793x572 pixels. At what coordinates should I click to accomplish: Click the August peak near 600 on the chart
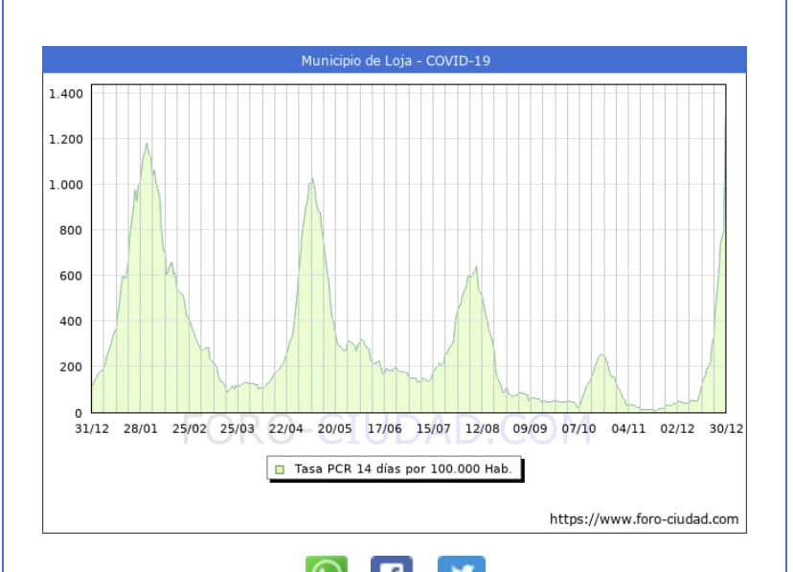tap(475, 269)
